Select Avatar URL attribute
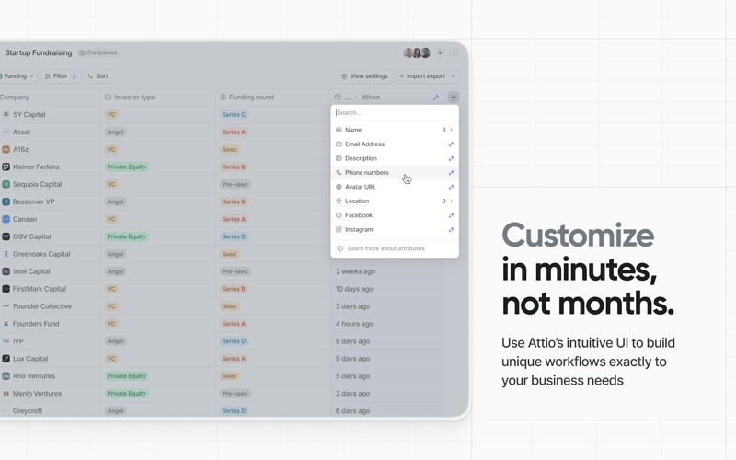Image resolution: width=736 pixels, height=460 pixels. pos(395,187)
